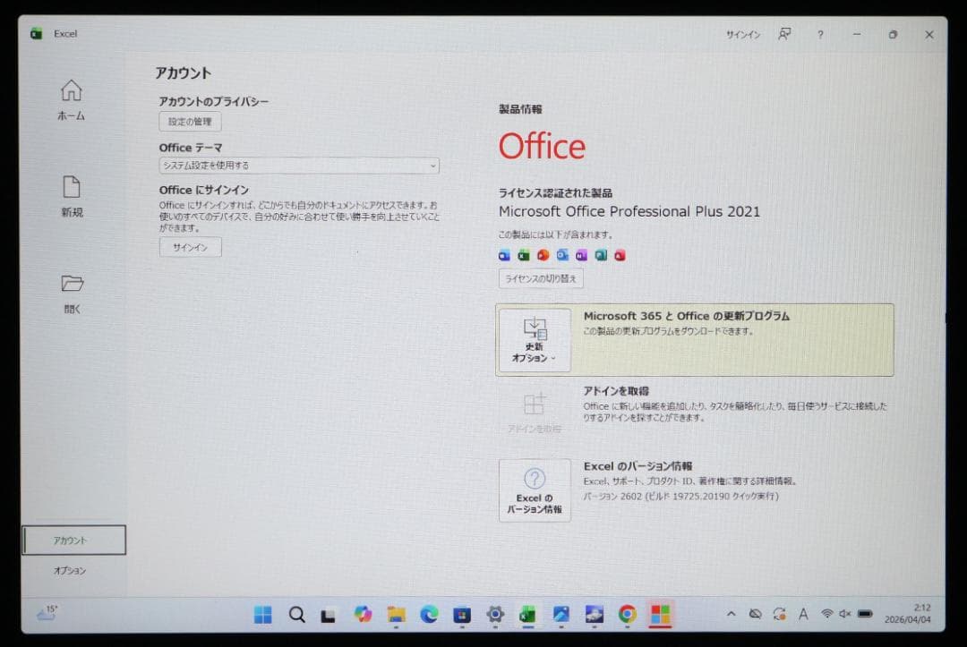Click the Word product icon
Screen dimensions: 967x647
[x=504, y=255]
